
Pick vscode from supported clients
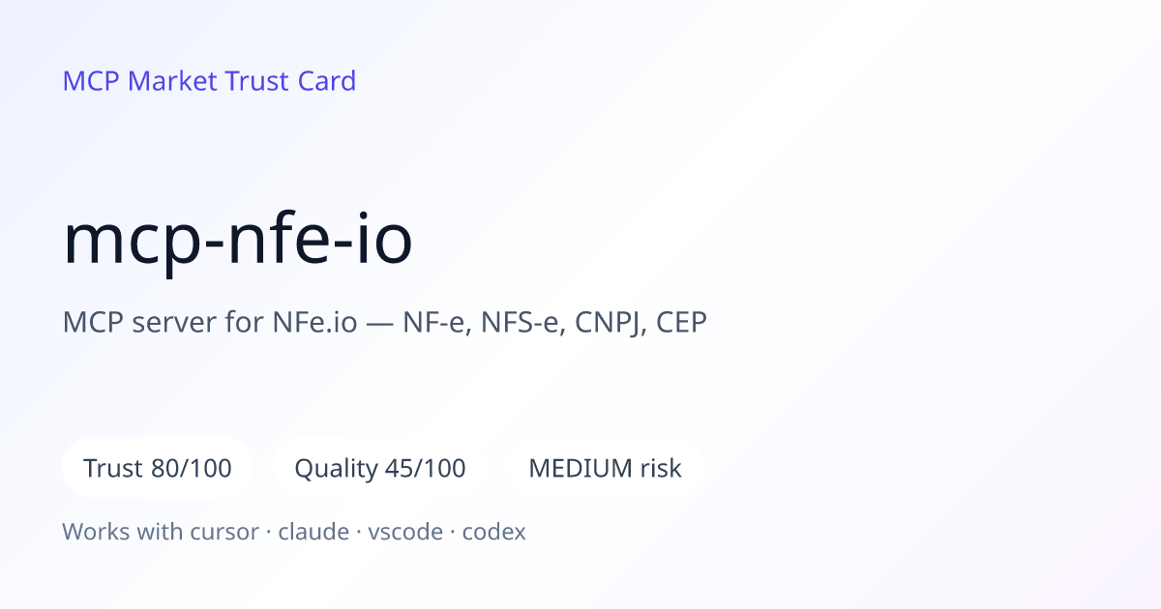pyautogui.click(x=405, y=532)
